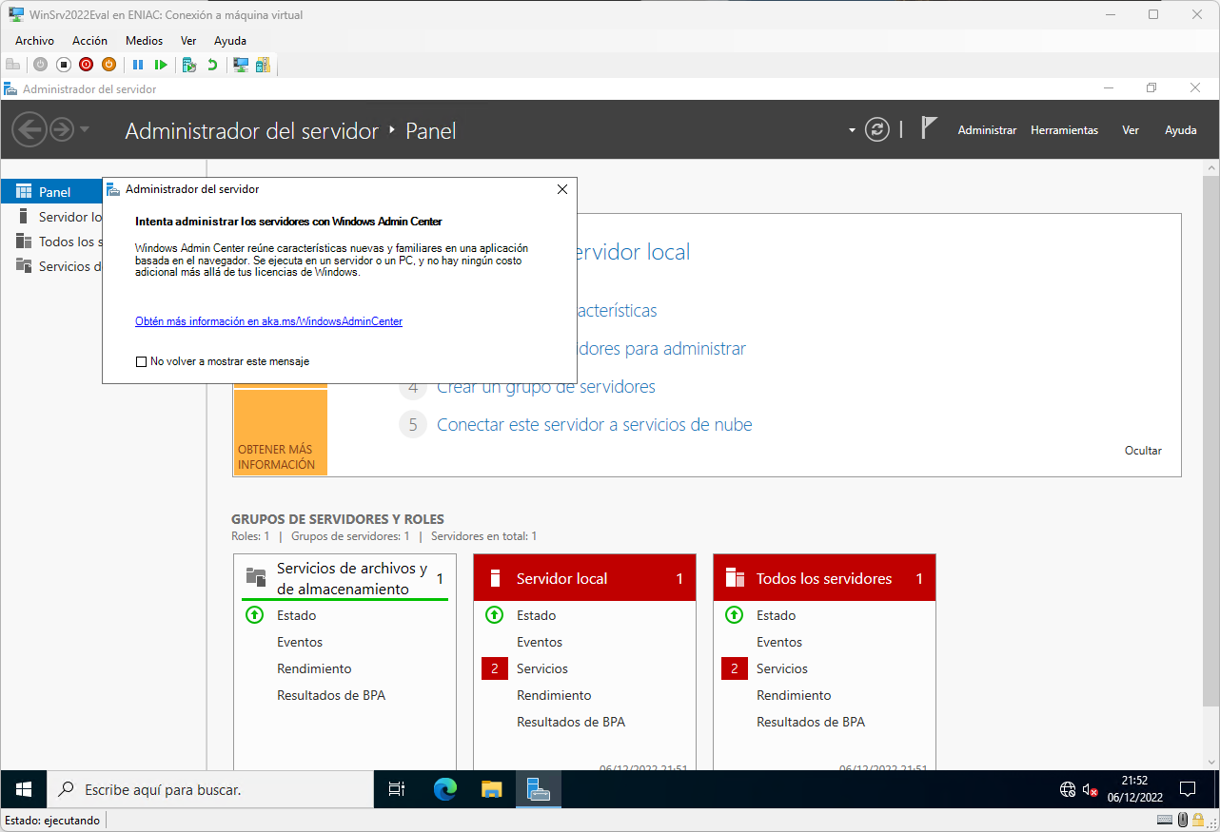The height and width of the screenshot is (832, 1220).
Task: Open the Action Center notification icon
Action: click(x=1188, y=789)
